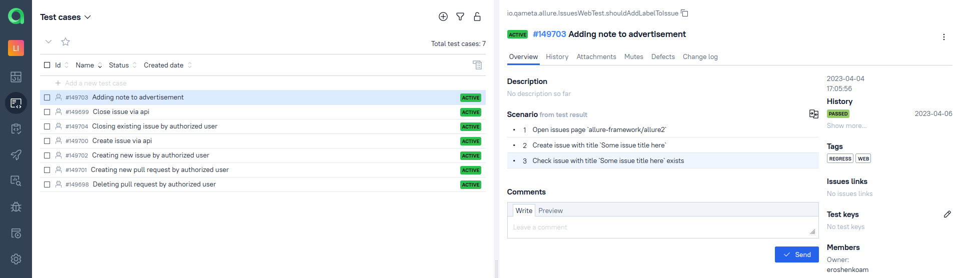Open the Attachments tab
956x278 pixels.
click(596, 57)
